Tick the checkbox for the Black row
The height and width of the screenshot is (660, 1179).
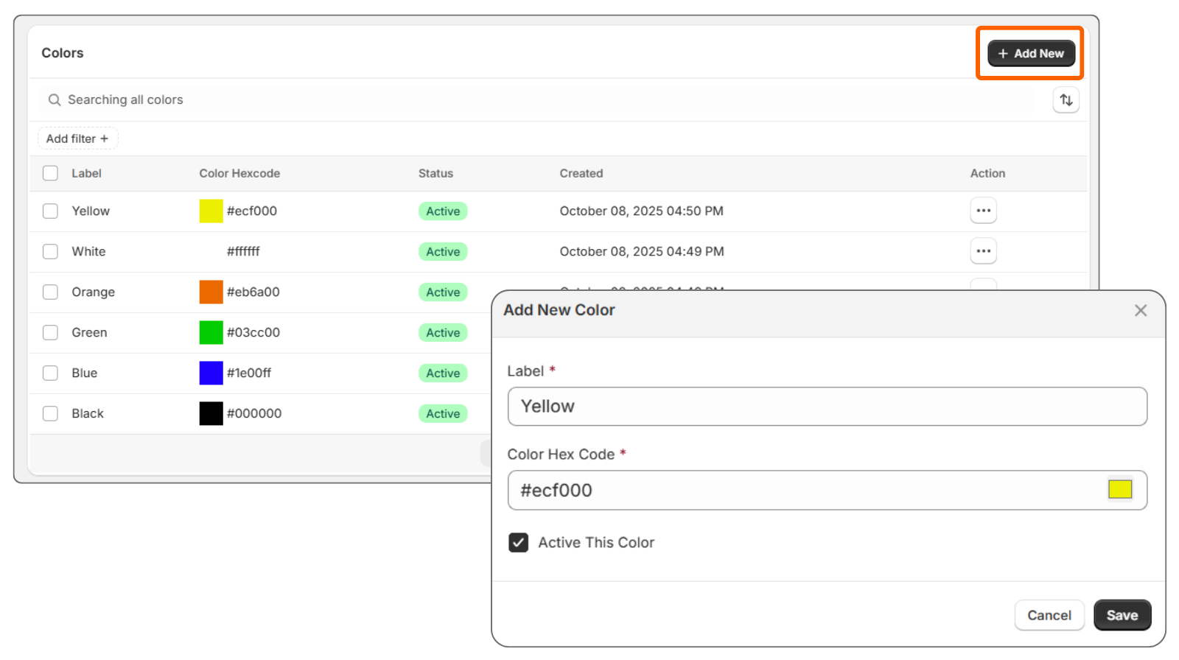pyautogui.click(x=50, y=414)
